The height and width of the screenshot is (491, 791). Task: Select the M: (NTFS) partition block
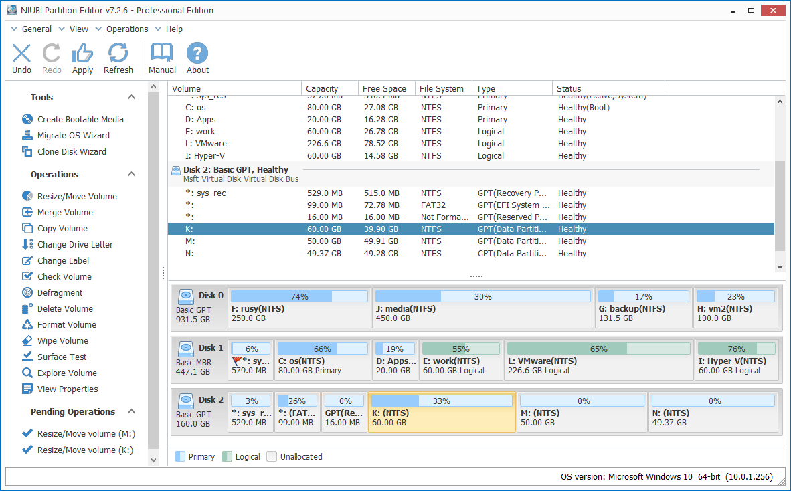pos(582,412)
